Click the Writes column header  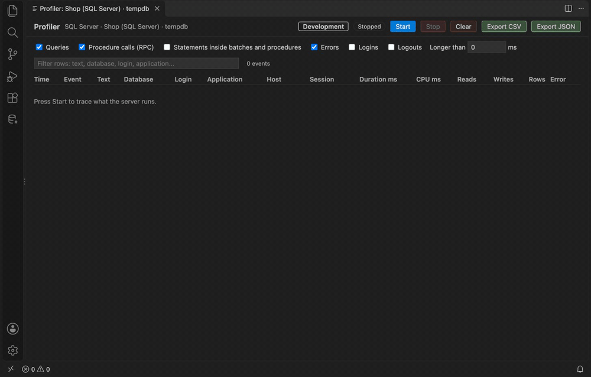point(503,79)
